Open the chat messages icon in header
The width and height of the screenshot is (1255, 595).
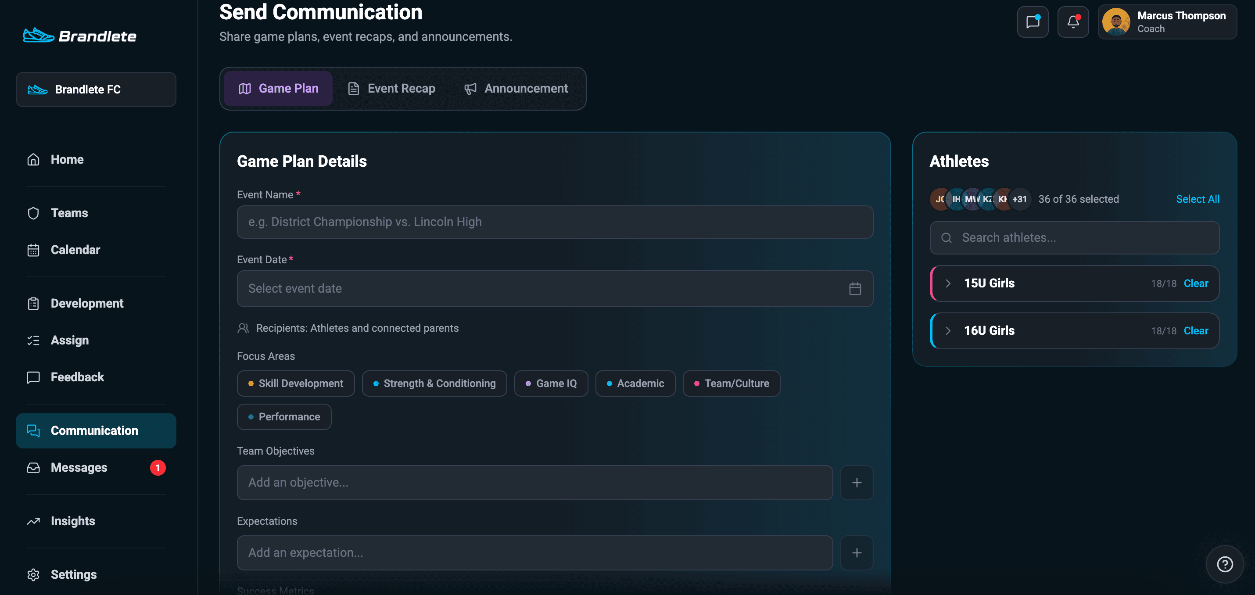pyautogui.click(x=1033, y=22)
